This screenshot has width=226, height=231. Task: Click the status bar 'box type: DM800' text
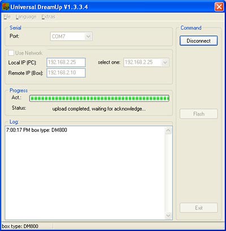coord(20,226)
